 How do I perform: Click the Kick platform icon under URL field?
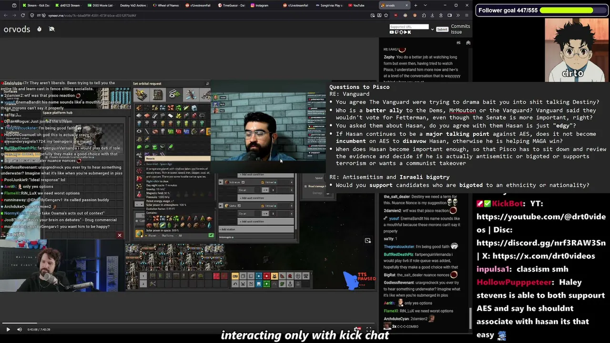409,32
